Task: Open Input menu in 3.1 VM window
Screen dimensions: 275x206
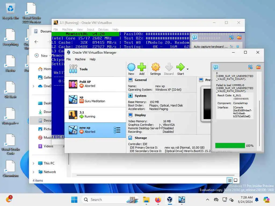Action: 91,30
